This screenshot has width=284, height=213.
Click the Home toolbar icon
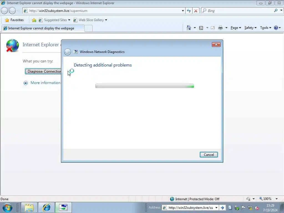pyautogui.click(x=189, y=28)
